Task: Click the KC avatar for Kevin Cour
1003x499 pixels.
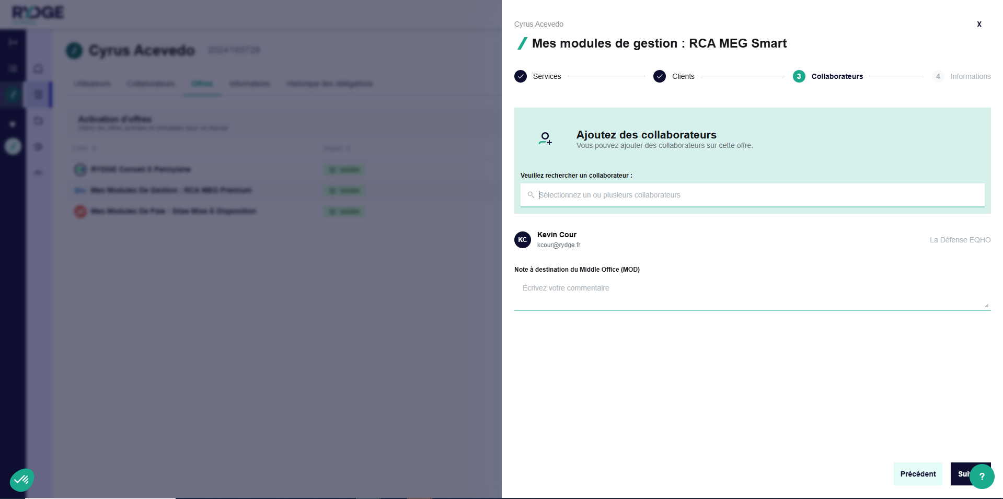Action: [523, 240]
